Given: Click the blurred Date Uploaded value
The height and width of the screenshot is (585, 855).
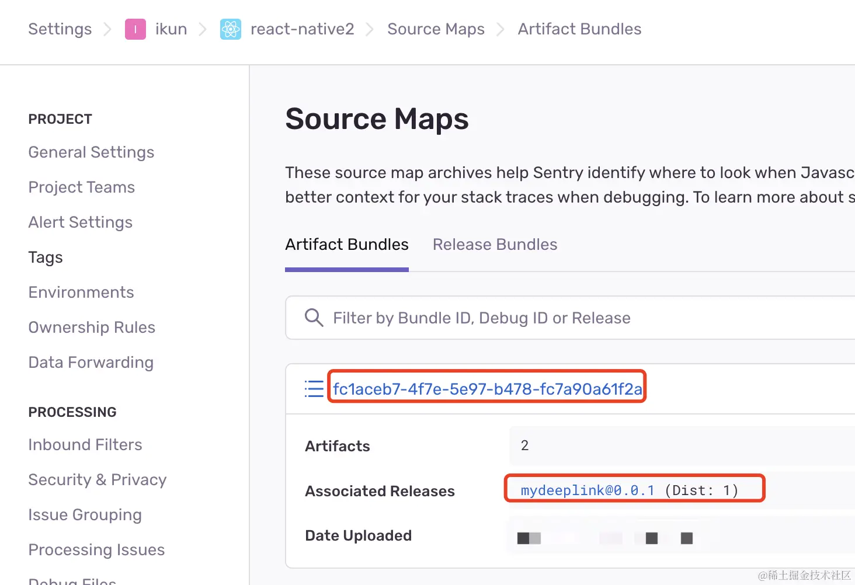Looking at the screenshot, I should 605,538.
